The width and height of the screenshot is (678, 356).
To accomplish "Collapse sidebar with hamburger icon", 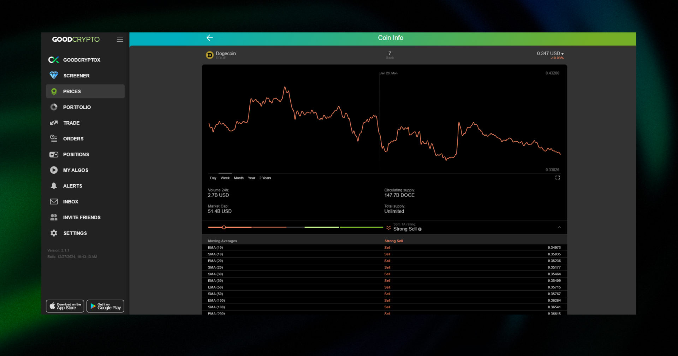I will click(x=120, y=40).
